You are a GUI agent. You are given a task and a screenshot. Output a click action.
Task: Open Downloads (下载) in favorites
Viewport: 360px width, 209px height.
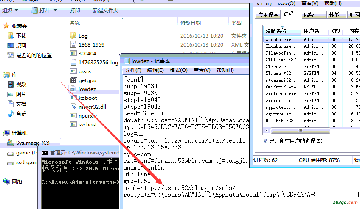(21, 36)
